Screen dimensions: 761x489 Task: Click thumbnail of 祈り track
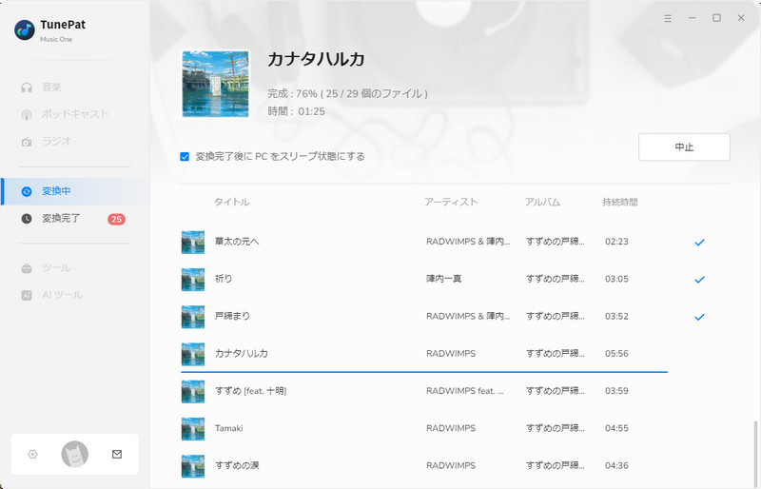(193, 279)
